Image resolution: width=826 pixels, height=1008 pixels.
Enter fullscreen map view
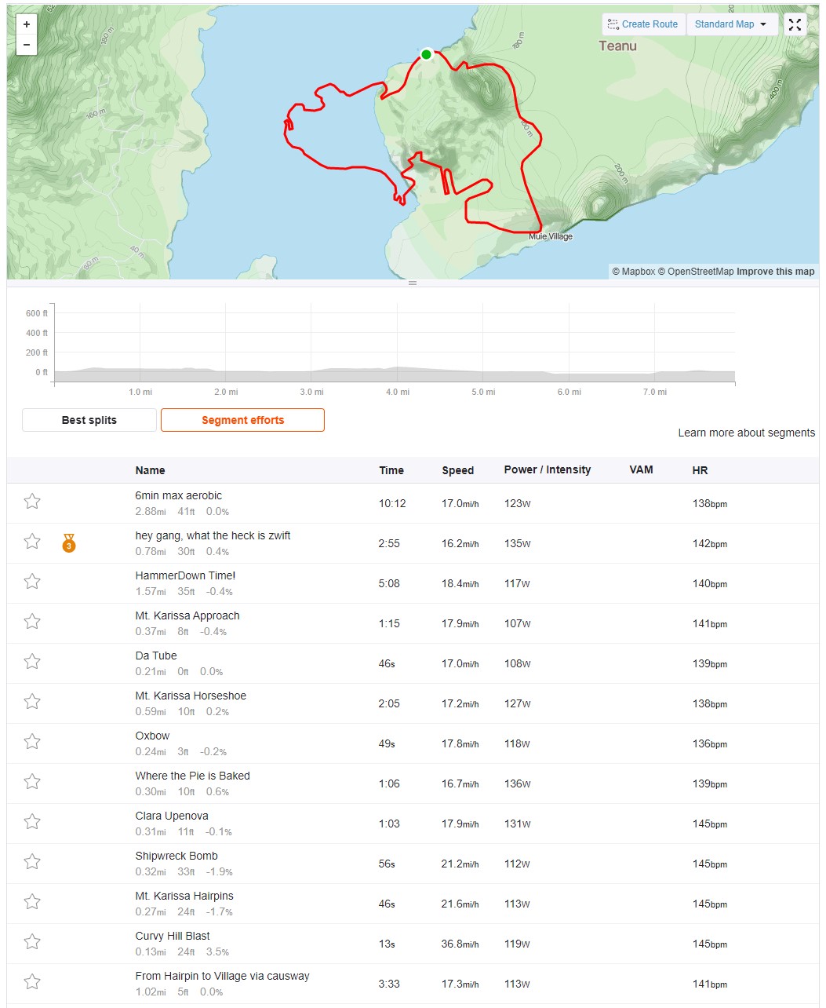click(795, 24)
